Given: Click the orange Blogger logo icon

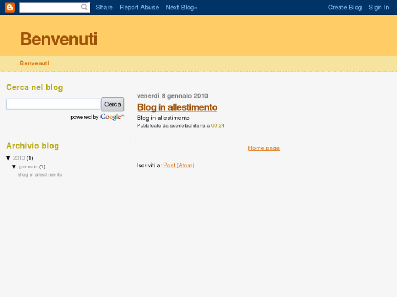Looking at the screenshot, I should [x=10, y=7].
